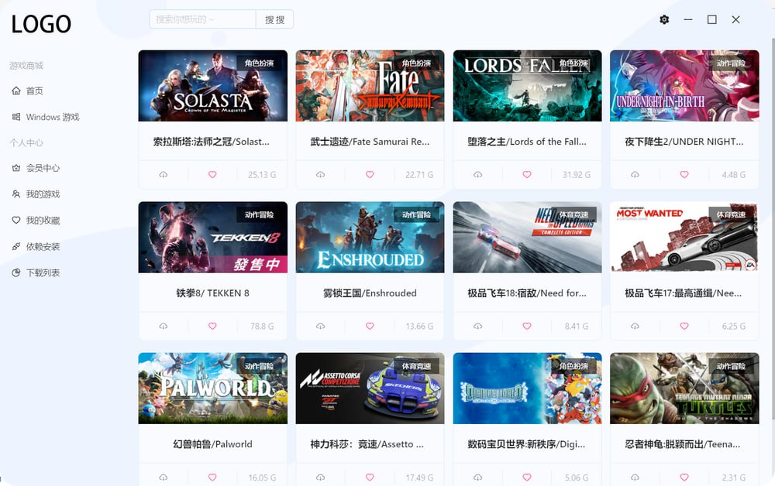Toggle the heart on 极品飞车18 card
Viewport: 775px width, 486px height.
[526, 326]
